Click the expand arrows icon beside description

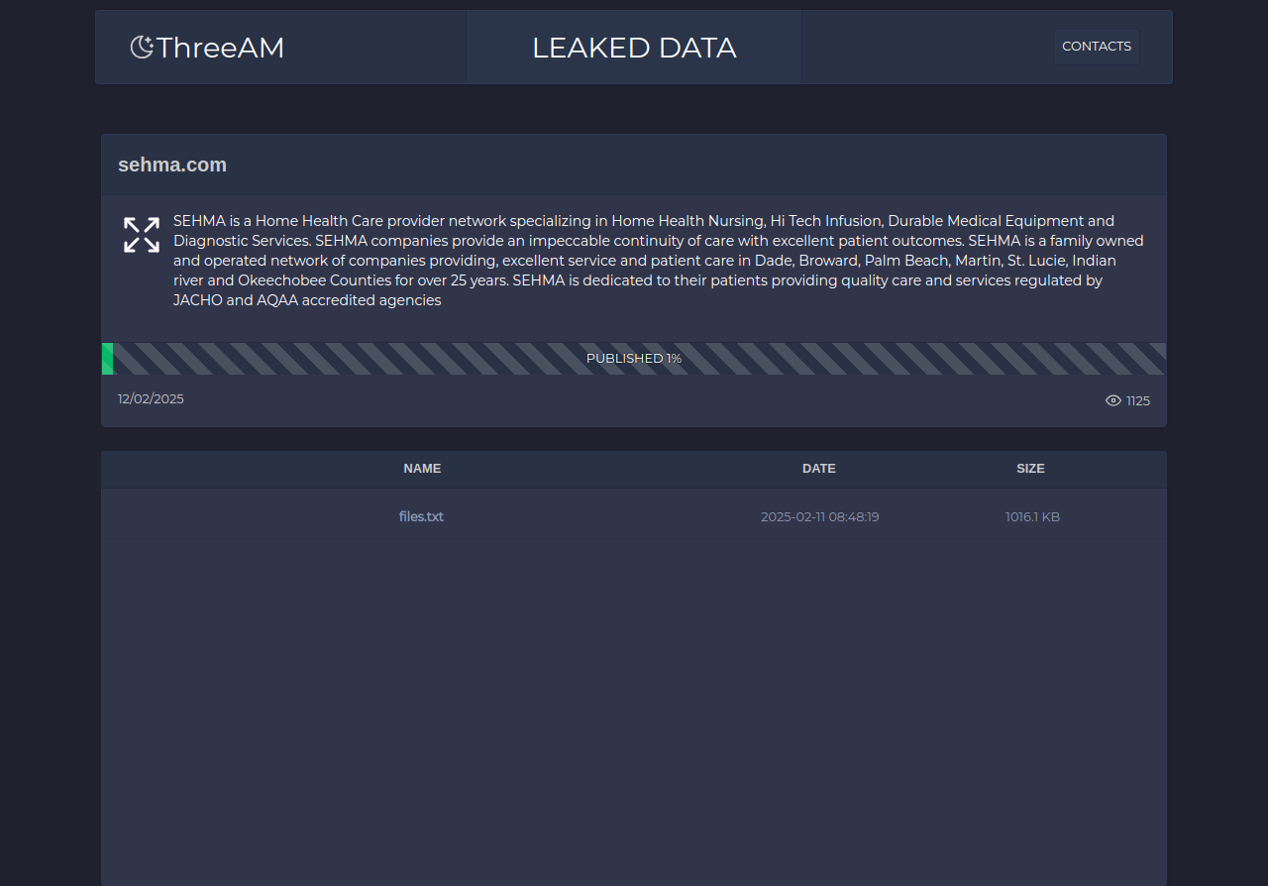142,235
